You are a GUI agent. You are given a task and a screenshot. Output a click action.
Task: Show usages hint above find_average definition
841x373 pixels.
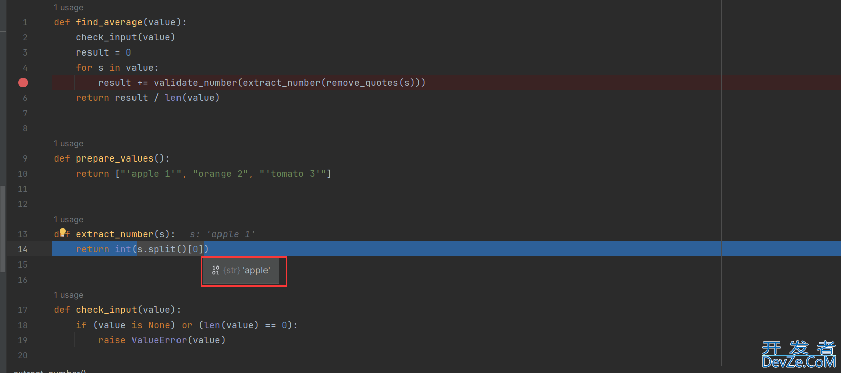tap(69, 8)
